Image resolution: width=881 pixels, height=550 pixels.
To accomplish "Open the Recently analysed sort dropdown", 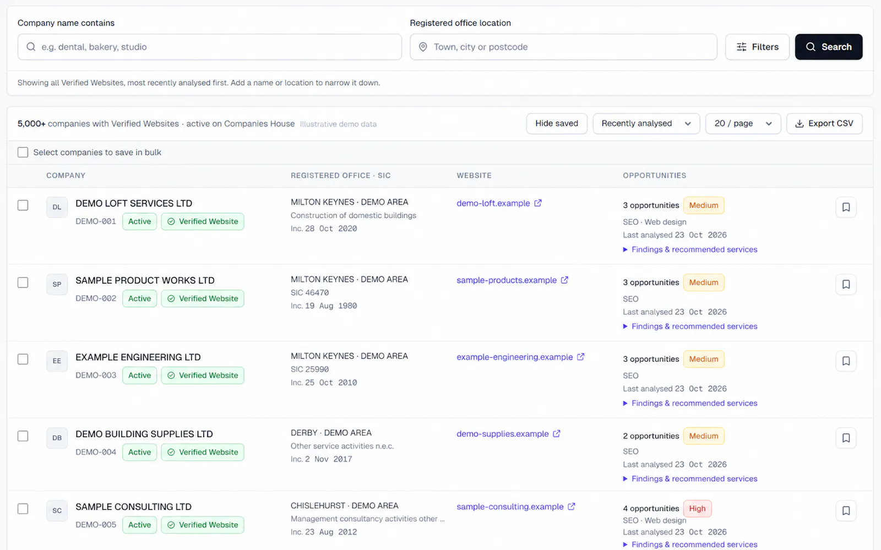I will pos(646,123).
